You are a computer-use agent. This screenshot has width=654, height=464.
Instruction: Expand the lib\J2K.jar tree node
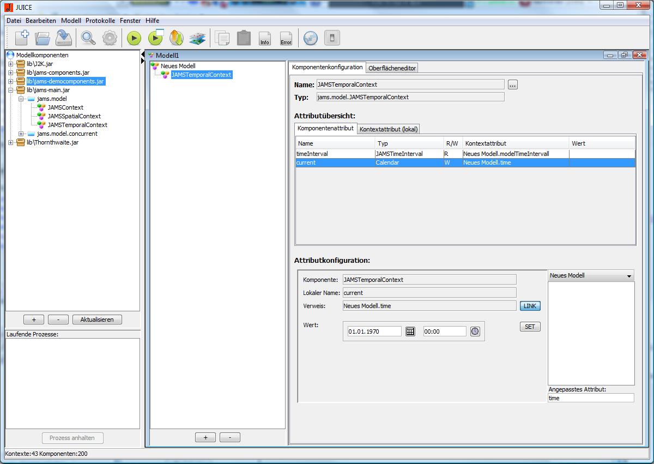point(10,64)
